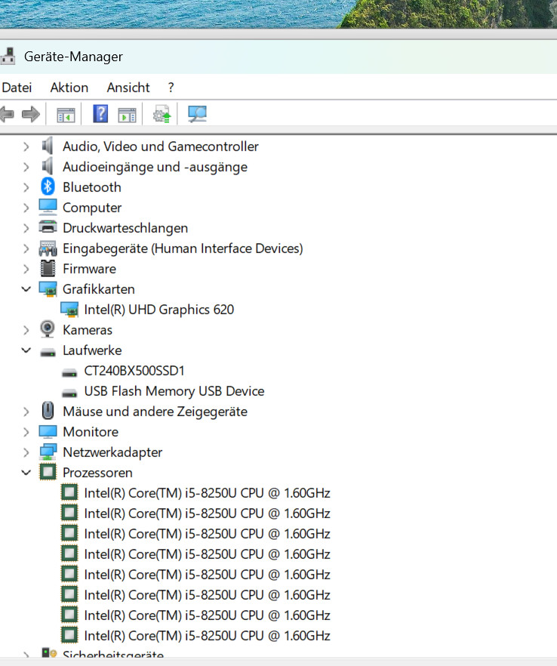Select Intel(R) UHD Graphics 620 device

click(158, 310)
